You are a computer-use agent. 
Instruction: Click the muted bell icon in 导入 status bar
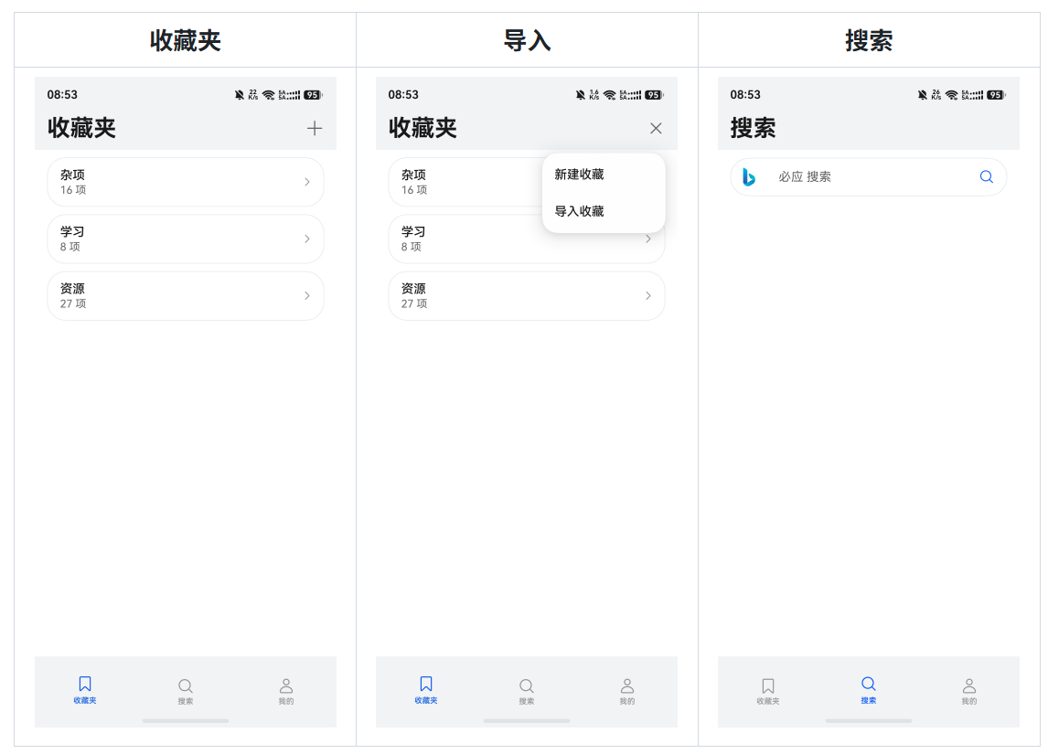pos(580,95)
